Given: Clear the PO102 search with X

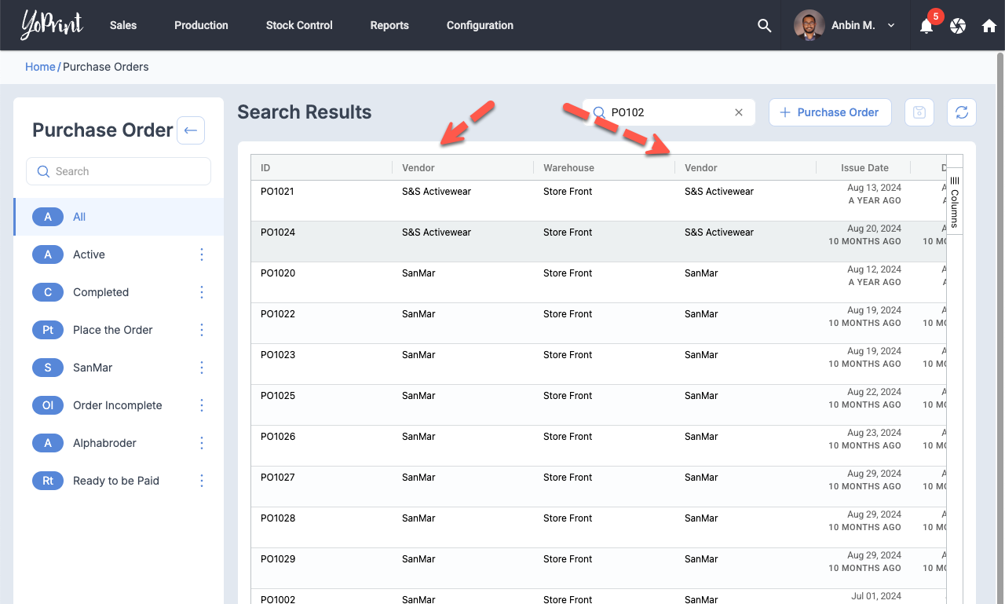Looking at the screenshot, I should pyautogui.click(x=738, y=112).
